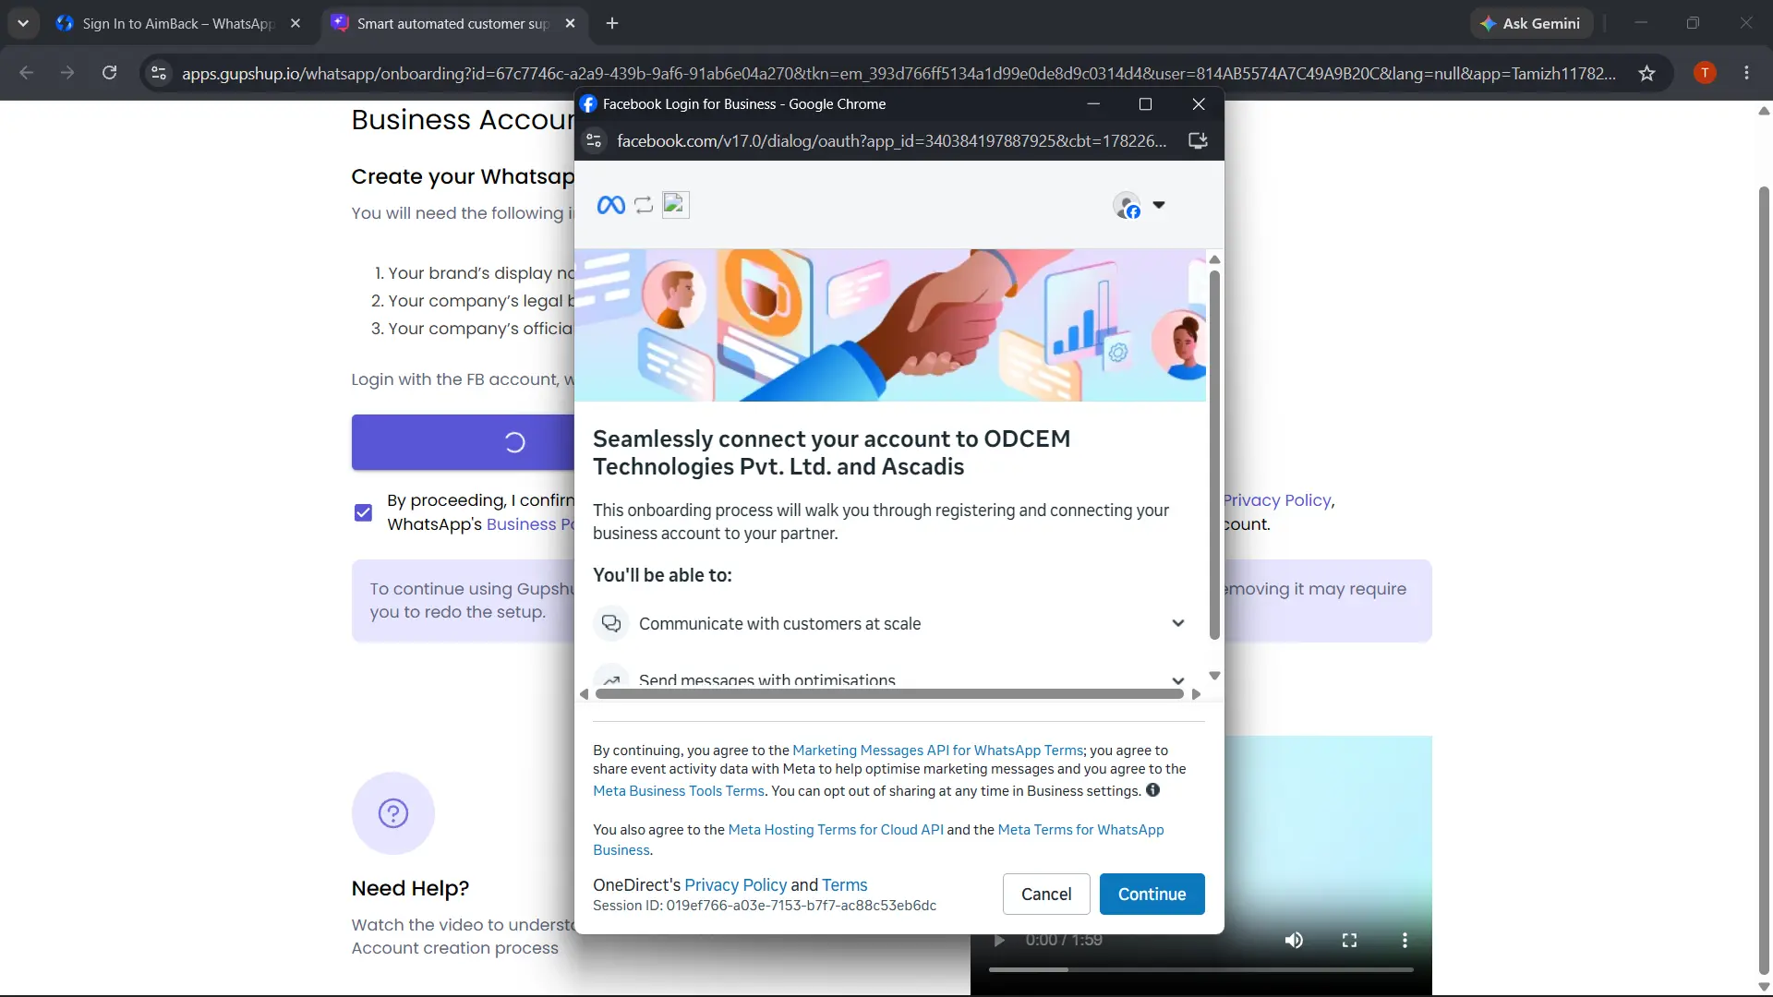Open Meta Terms for WhatsApp Business link
Viewport: 1773px width, 997px height.
pos(1080,830)
